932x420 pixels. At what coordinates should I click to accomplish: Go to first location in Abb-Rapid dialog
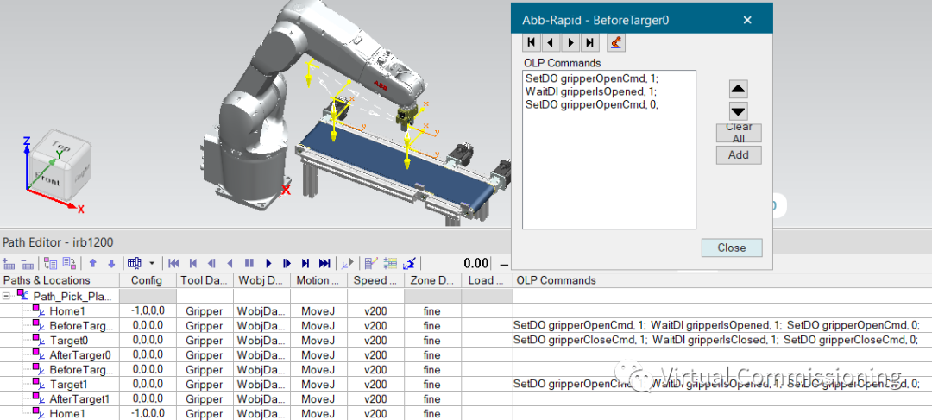click(x=532, y=42)
